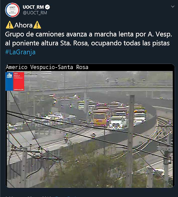Screen dimensions: 178x197
Task: Open the traffic camera image
Action: (x=90, y=126)
